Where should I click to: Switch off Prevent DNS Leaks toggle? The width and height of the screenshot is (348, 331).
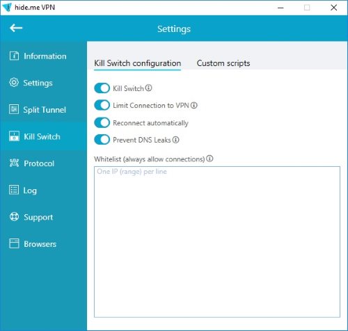click(x=102, y=140)
